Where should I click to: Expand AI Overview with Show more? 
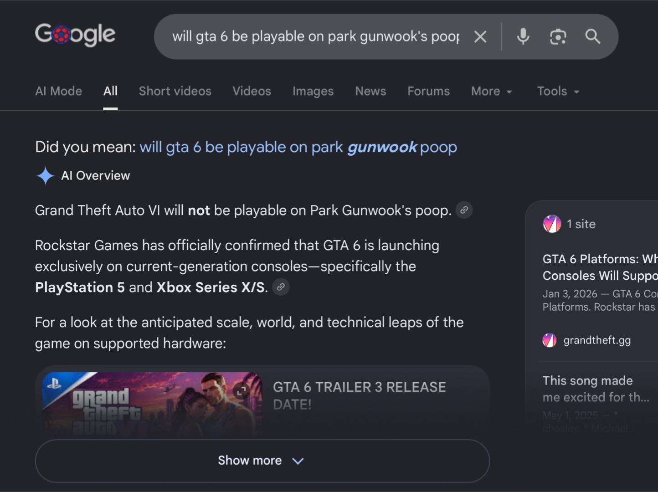(x=262, y=461)
